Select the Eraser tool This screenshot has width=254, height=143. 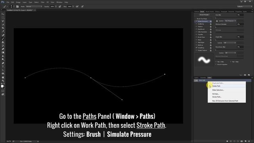(3, 49)
